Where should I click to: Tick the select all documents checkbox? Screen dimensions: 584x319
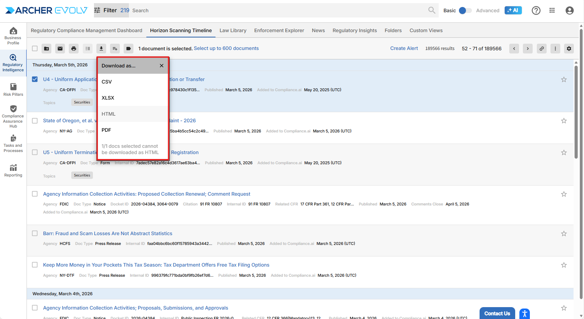(35, 49)
